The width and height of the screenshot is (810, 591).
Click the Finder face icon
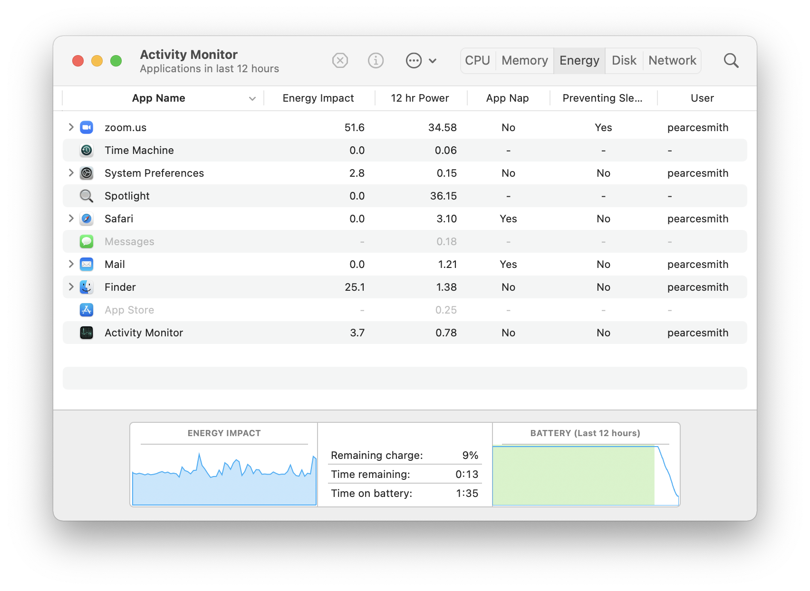tap(87, 287)
